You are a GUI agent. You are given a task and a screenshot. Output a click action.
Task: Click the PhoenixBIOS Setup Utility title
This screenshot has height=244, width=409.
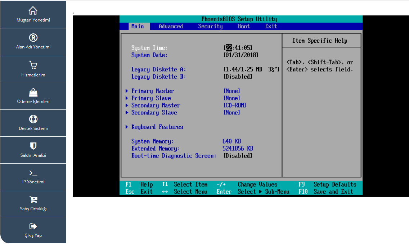coord(239,19)
